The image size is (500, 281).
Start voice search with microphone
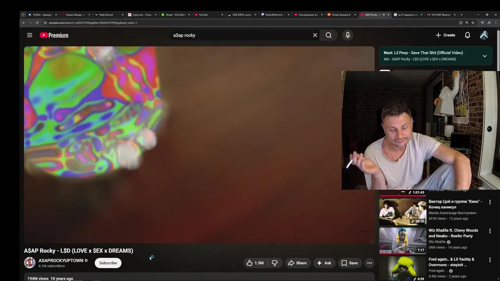click(348, 35)
